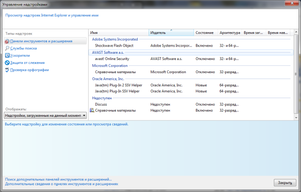Open the Отображать dropdown list

coord(45,115)
